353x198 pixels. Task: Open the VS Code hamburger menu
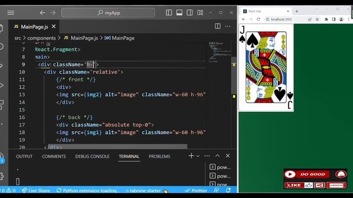[x=10, y=13]
